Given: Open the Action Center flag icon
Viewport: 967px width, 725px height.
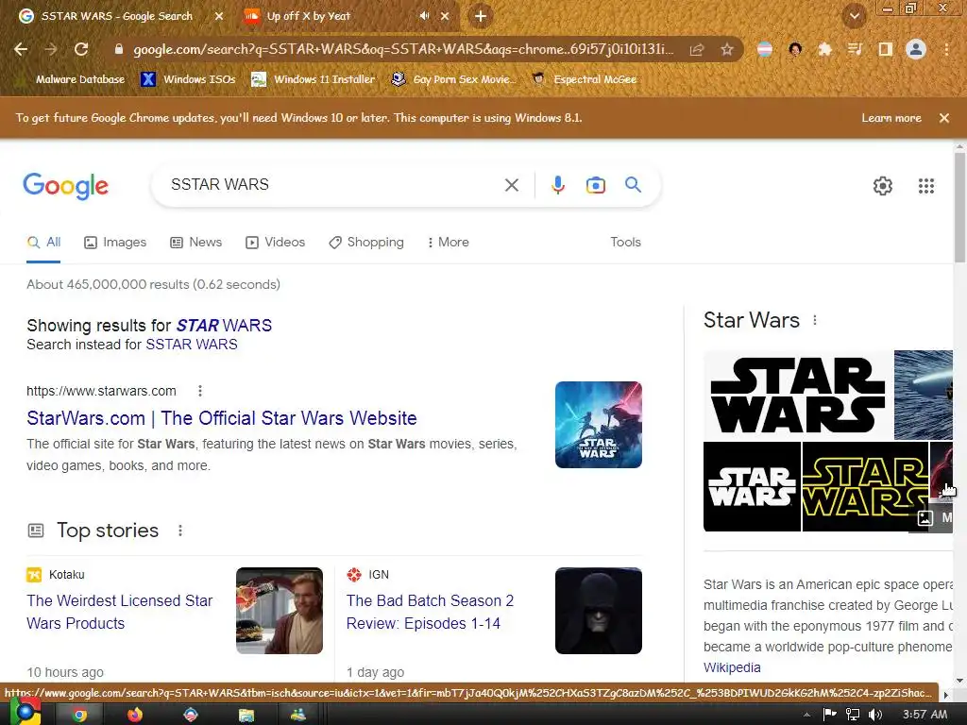Looking at the screenshot, I should (x=830, y=714).
